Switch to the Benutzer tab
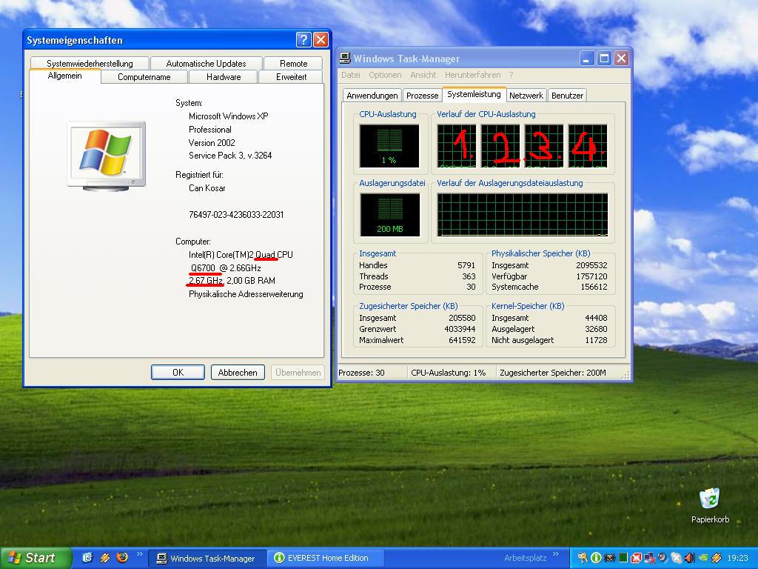This screenshot has height=569, width=758. click(x=567, y=96)
